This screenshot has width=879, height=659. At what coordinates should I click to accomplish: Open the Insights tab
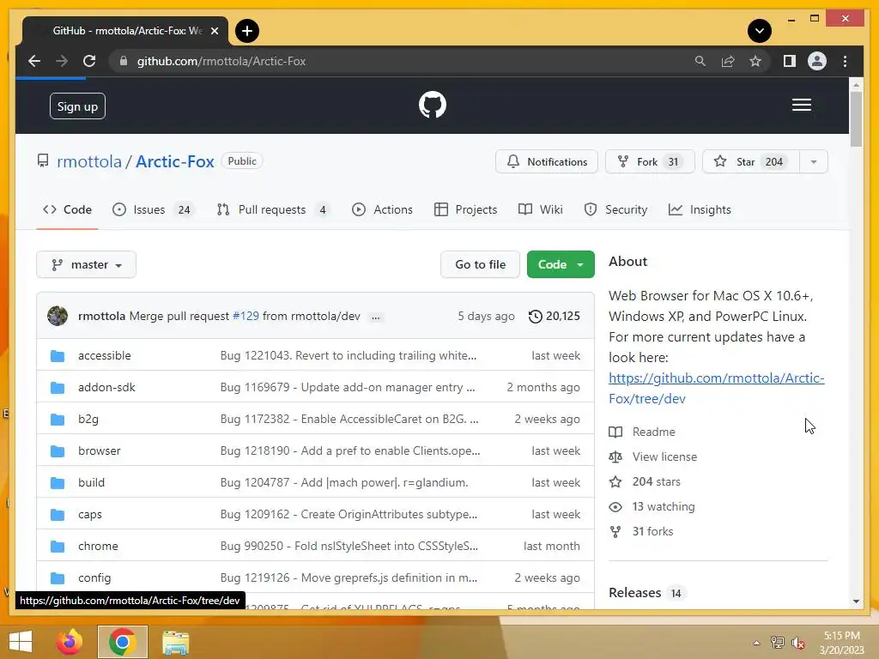(x=700, y=209)
